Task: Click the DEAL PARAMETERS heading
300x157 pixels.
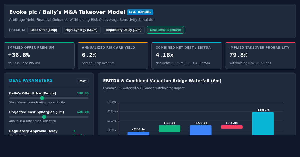Action: point(31,81)
